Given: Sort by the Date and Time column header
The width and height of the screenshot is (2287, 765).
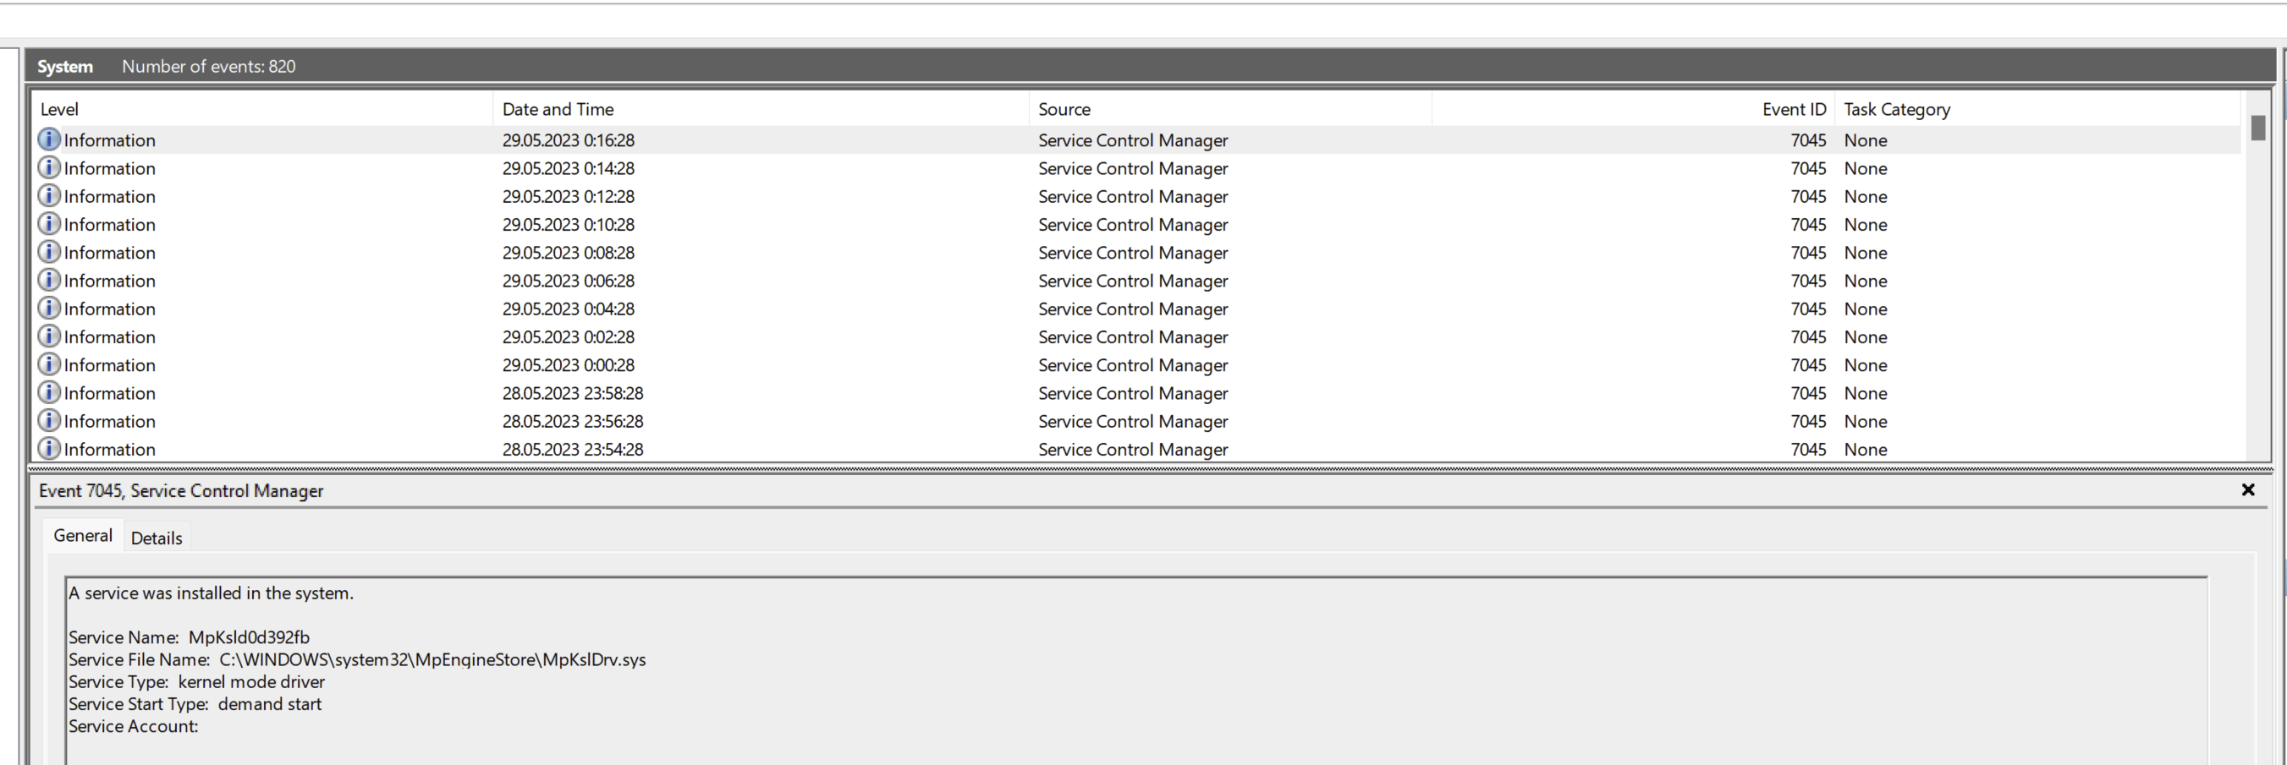Looking at the screenshot, I should (761, 109).
